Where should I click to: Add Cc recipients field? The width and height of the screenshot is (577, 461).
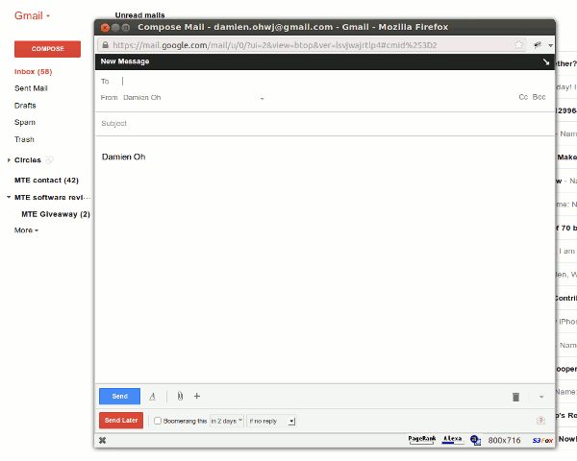(x=523, y=97)
